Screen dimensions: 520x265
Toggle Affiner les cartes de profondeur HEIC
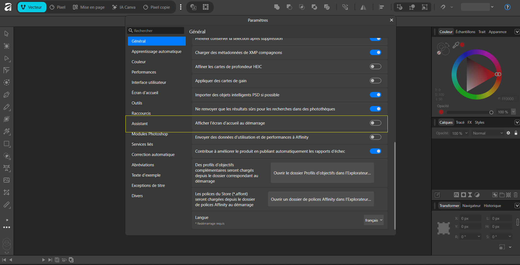[x=375, y=66]
